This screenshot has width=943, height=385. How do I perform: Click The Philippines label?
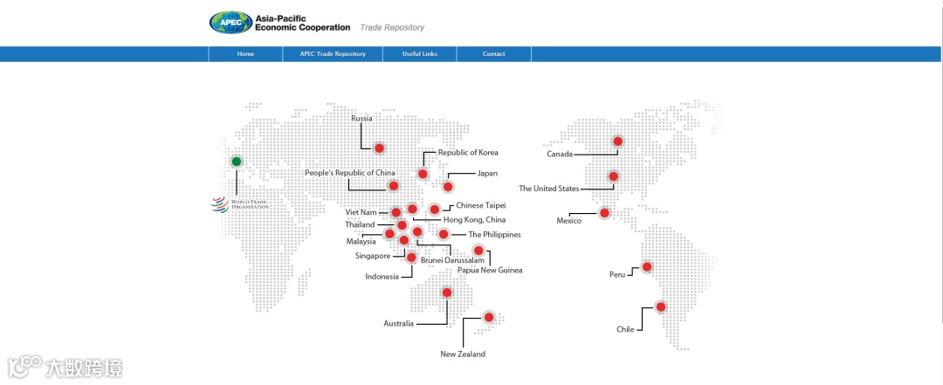pos(494,235)
